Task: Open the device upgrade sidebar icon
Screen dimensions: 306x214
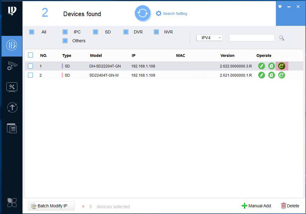Action: 12,108
